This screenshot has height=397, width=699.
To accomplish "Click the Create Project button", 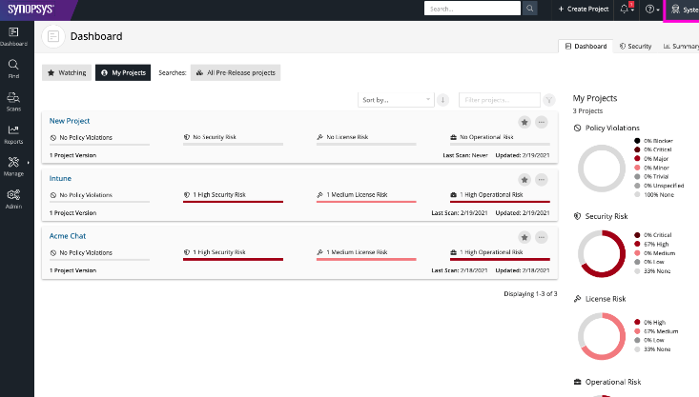I will point(583,9).
